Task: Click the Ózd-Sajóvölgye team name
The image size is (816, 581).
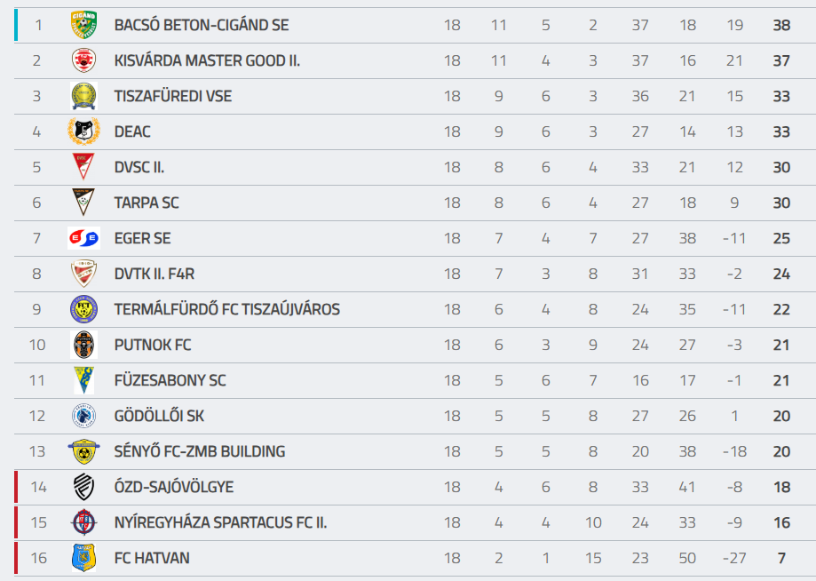Action: 174,487
